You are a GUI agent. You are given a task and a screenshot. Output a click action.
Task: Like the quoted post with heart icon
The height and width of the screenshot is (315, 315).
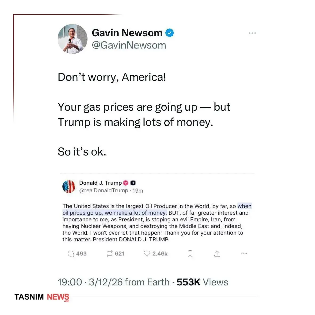147,253
